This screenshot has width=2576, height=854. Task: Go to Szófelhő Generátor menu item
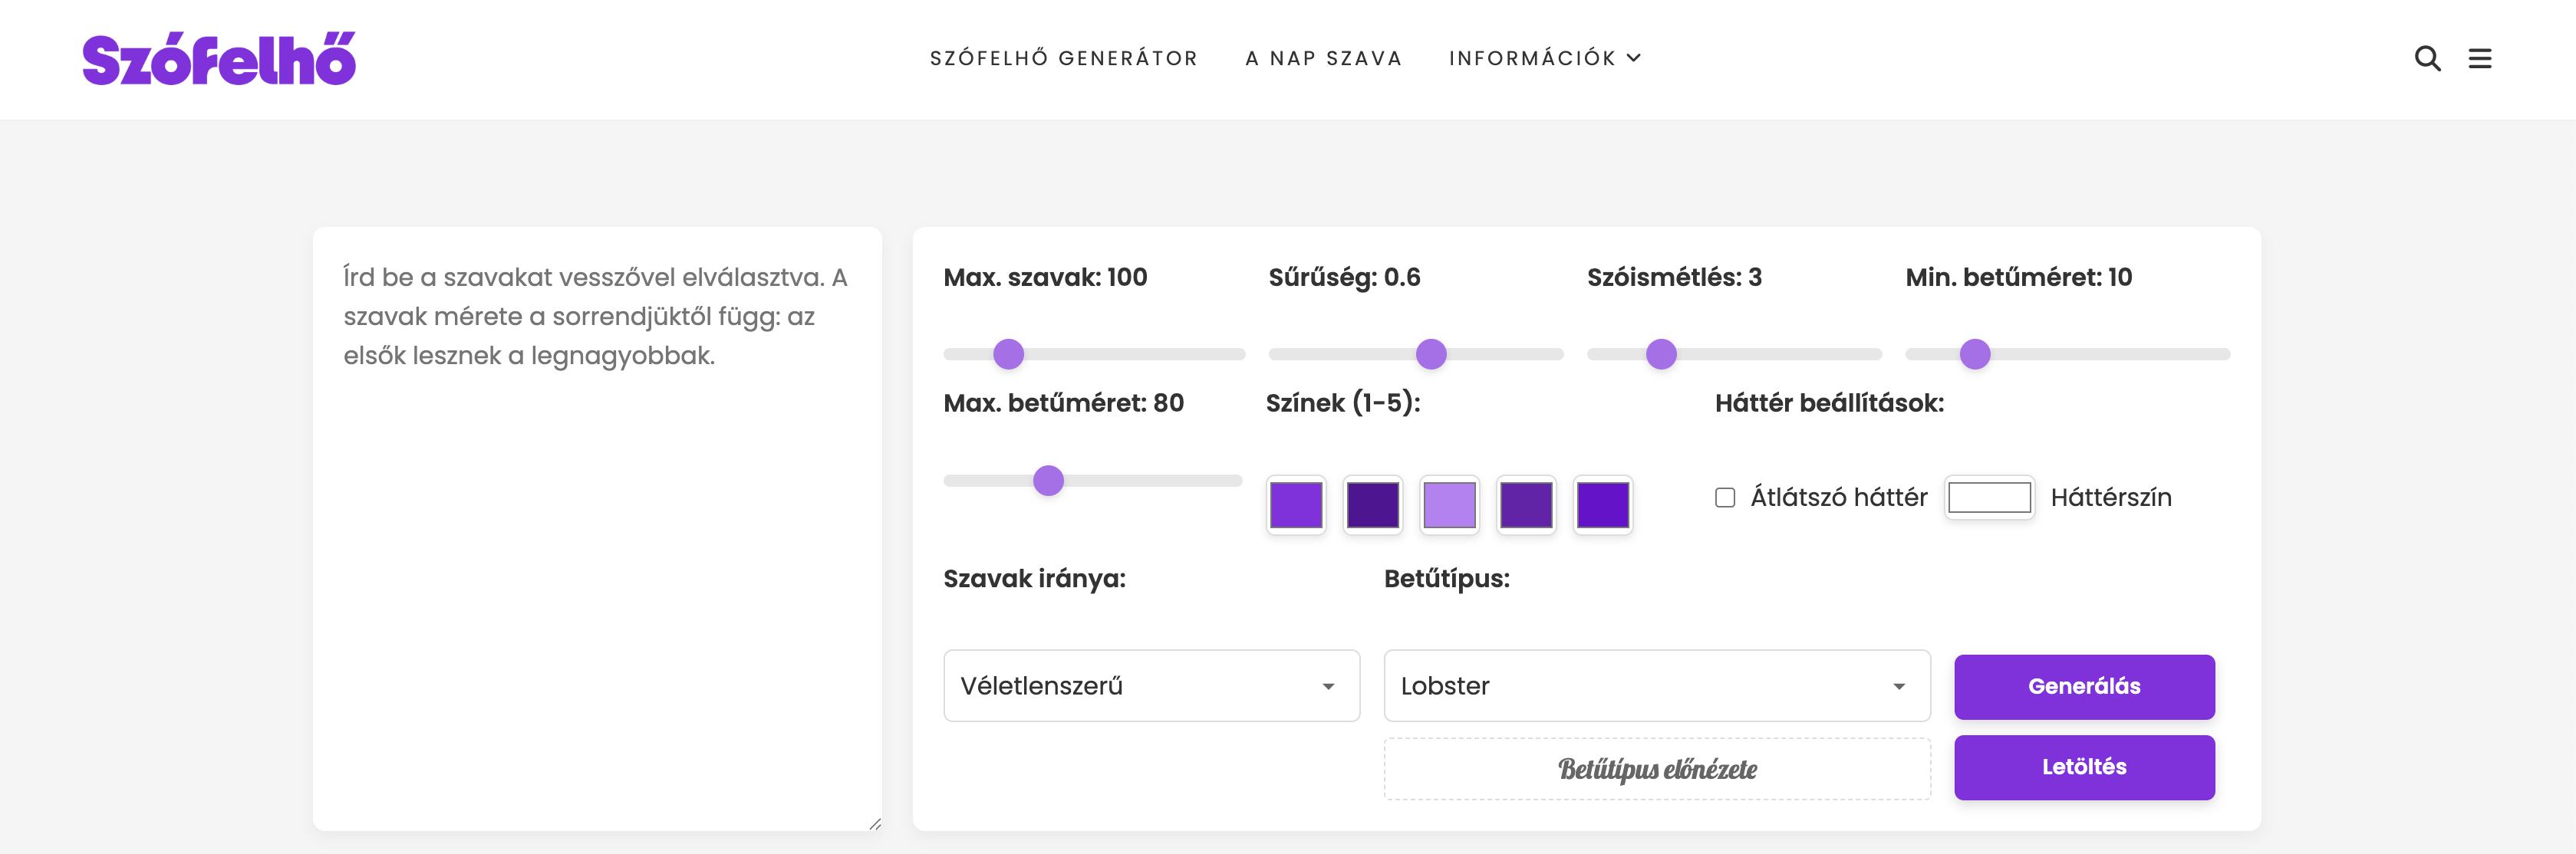tap(1064, 59)
